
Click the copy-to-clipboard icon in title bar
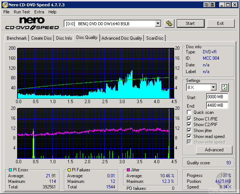coord(206,5)
